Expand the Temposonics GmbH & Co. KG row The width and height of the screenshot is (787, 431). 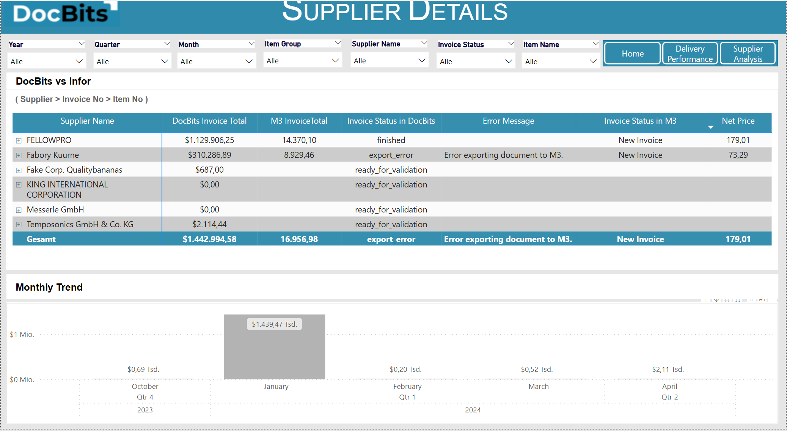click(x=19, y=225)
